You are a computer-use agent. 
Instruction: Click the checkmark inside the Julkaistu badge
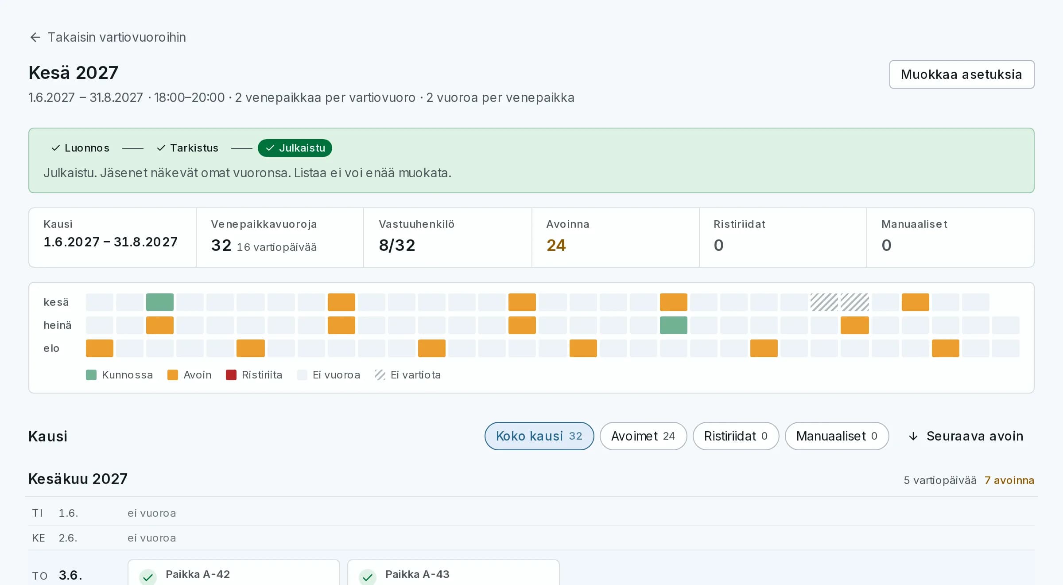coord(270,148)
